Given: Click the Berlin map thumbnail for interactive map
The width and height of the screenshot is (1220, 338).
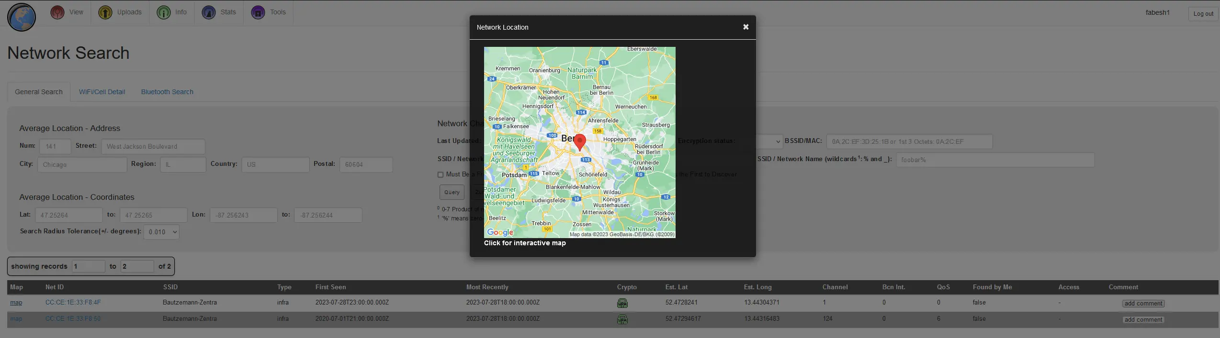Looking at the screenshot, I should coord(579,142).
